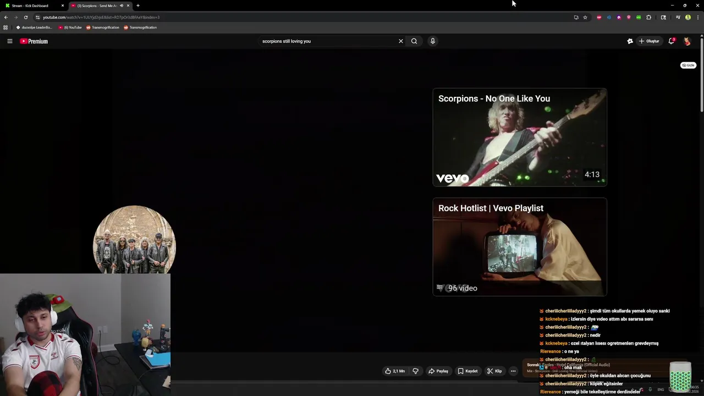This screenshot has width=704, height=396.
Task: Click kcknebeya chat message about izlersin diye video
Action: coord(596,319)
